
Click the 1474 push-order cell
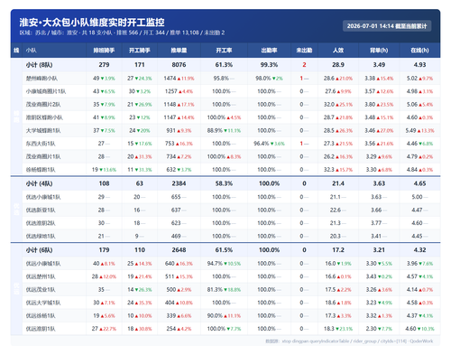[x=179, y=79]
